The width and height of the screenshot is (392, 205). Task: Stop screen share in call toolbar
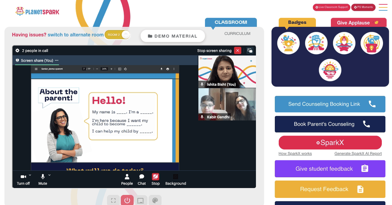156,180
